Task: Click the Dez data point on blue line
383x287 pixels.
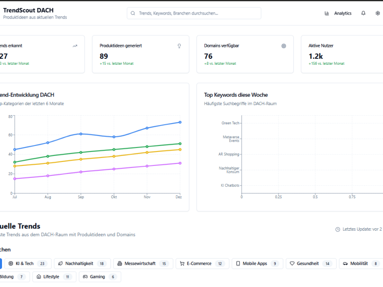Action: coord(180,122)
